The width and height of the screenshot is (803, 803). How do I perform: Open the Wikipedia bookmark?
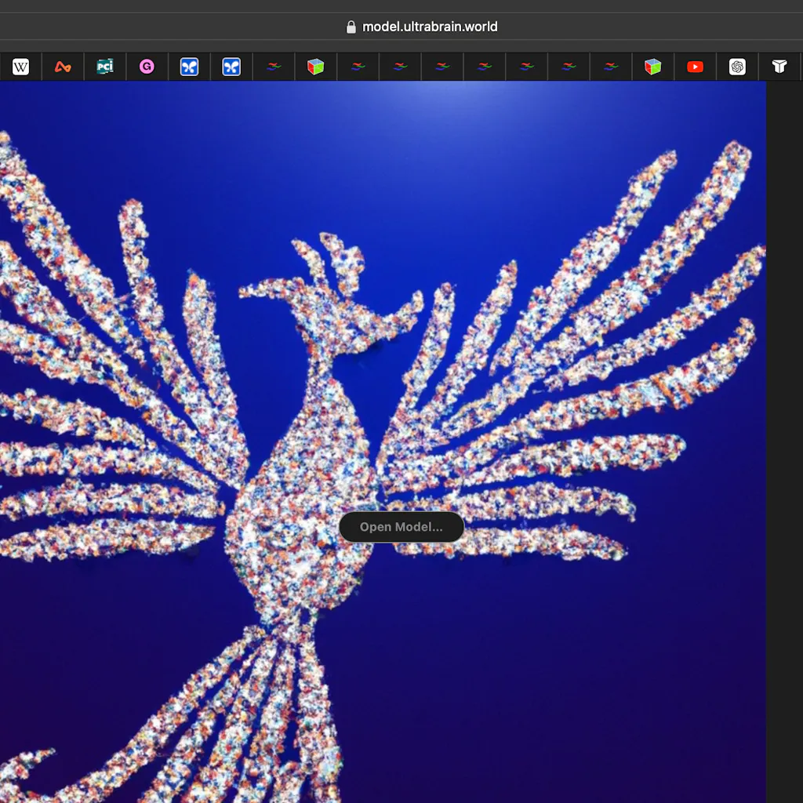coord(20,67)
